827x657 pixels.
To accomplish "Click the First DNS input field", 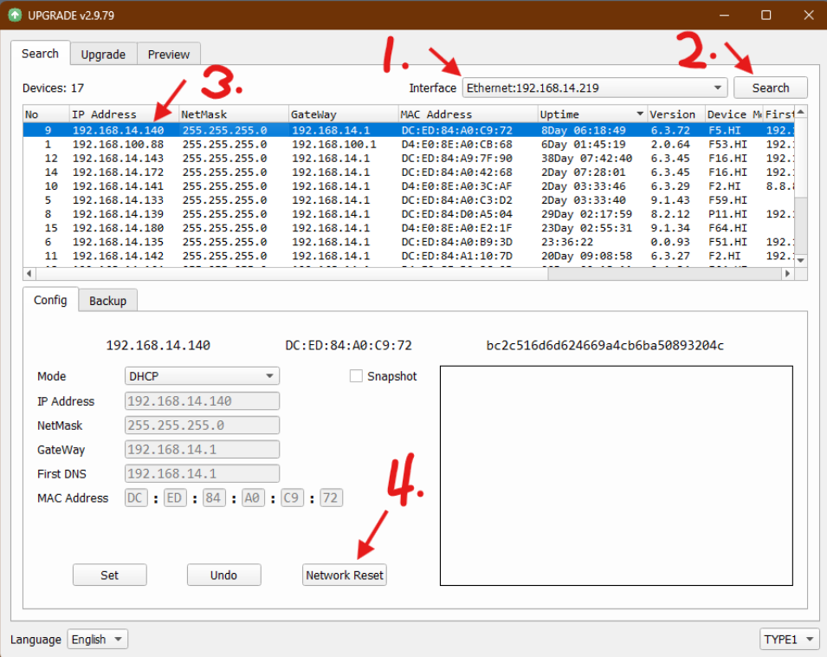I will click(202, 474).
